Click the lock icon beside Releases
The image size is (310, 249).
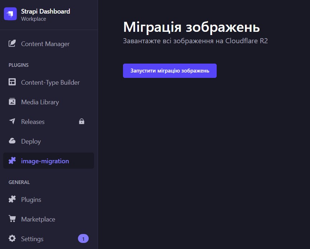[x=82, y=121]
